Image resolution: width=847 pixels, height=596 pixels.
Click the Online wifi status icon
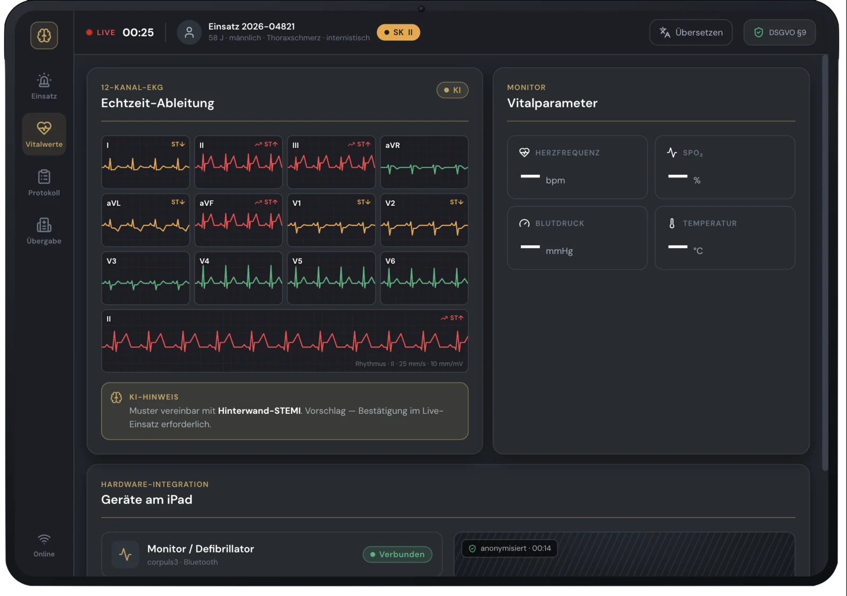click(x=44, y=540)
